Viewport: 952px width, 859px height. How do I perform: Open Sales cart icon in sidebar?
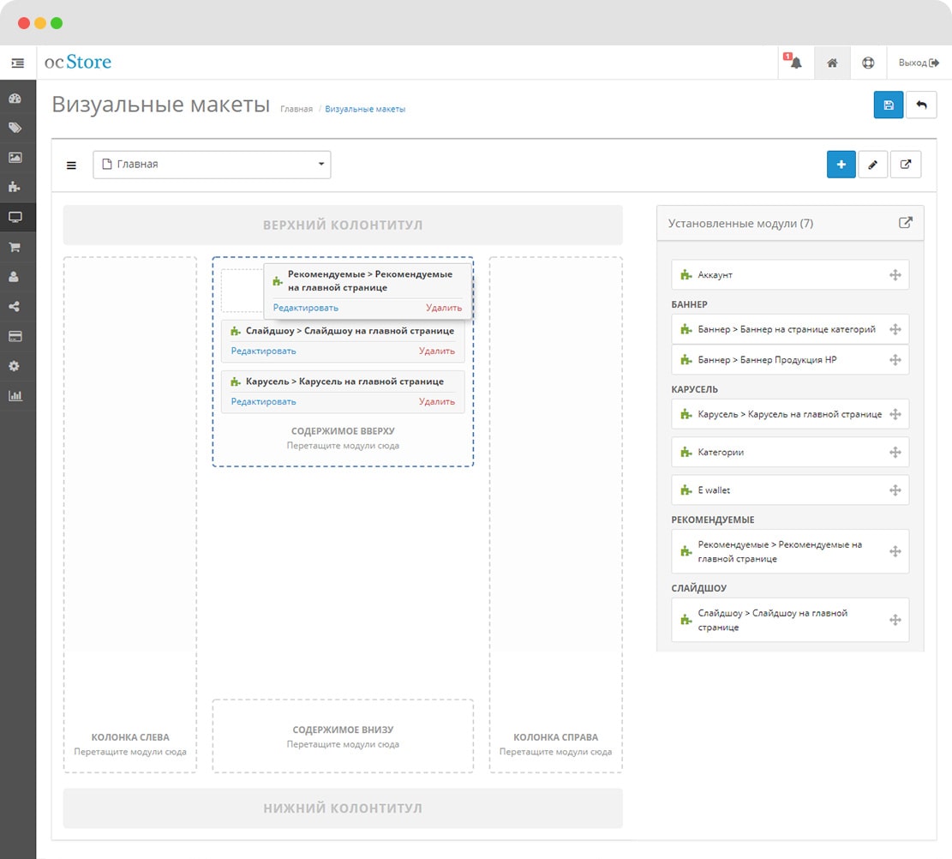click(x=15, y=247)
